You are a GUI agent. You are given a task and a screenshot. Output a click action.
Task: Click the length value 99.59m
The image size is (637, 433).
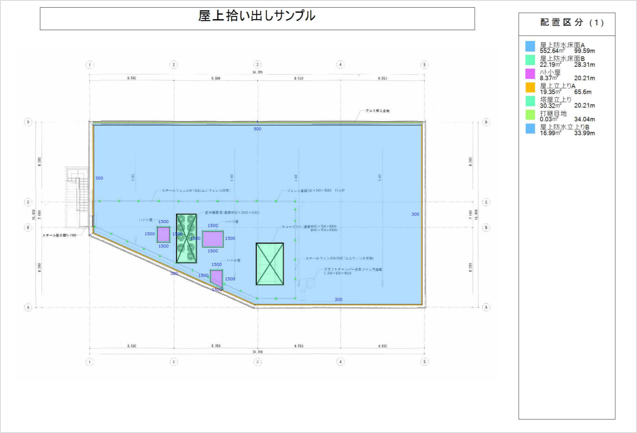(585, 51)
